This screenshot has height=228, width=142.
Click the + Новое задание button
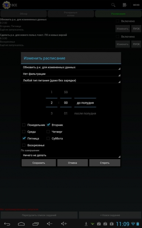[110, 215]
